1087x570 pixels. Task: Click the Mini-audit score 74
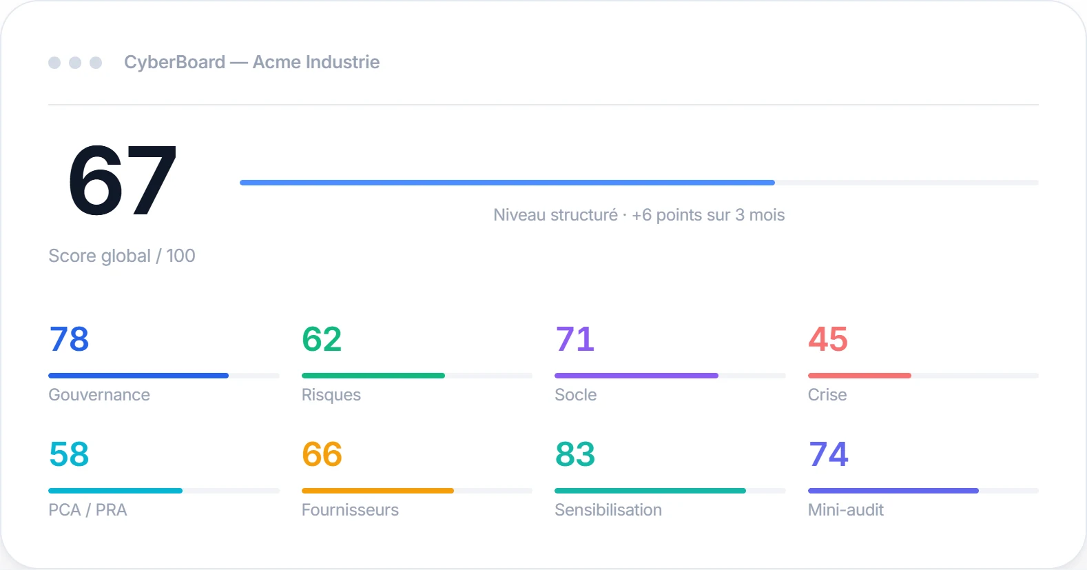(829, 454)
